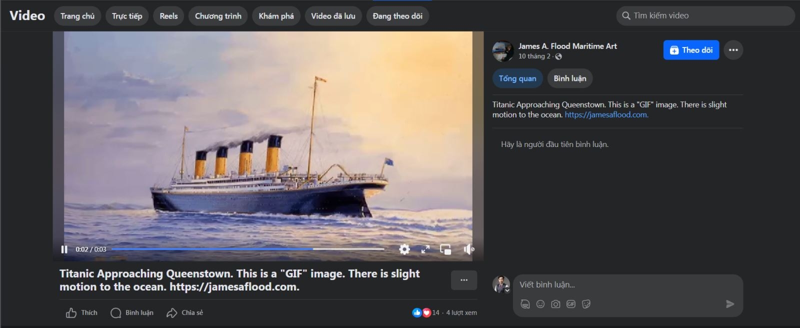Viewport: 800px width, 328px height.
Task: Click the Chia sẻ share button
Action: point(185,313)
